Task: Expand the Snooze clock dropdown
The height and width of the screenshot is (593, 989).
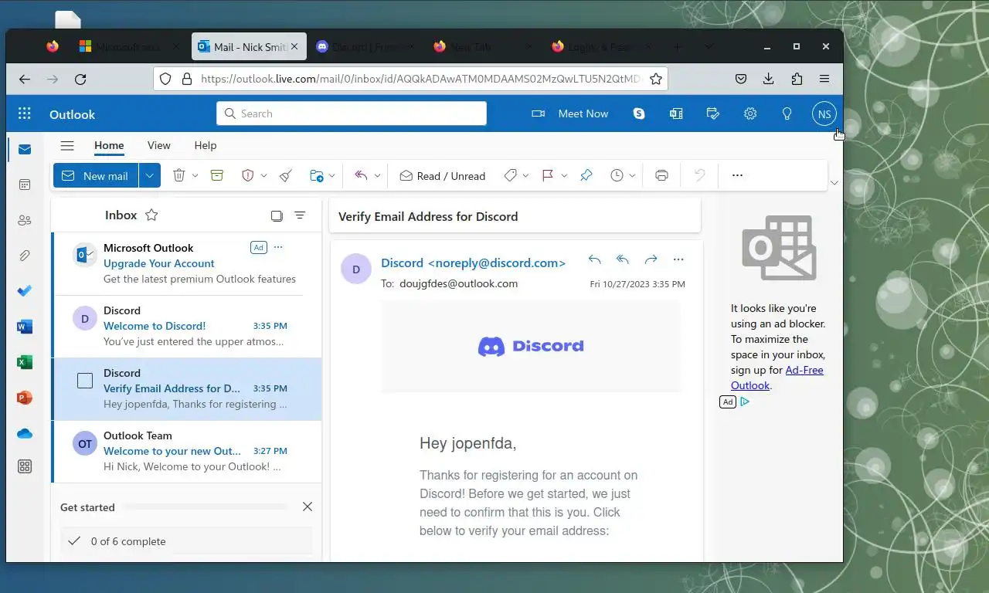Action: tap(632, 175)
